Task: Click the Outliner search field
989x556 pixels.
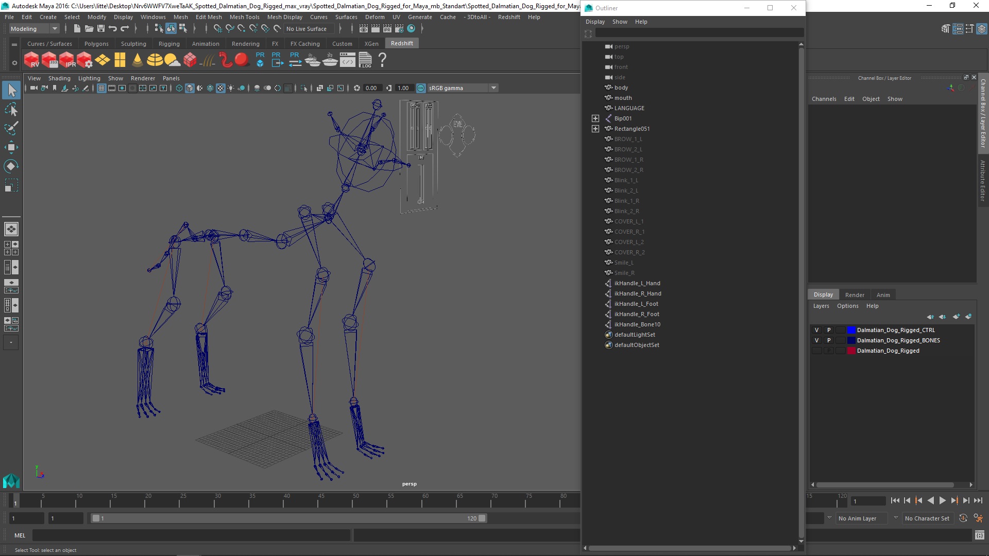Action: [699, 33]
